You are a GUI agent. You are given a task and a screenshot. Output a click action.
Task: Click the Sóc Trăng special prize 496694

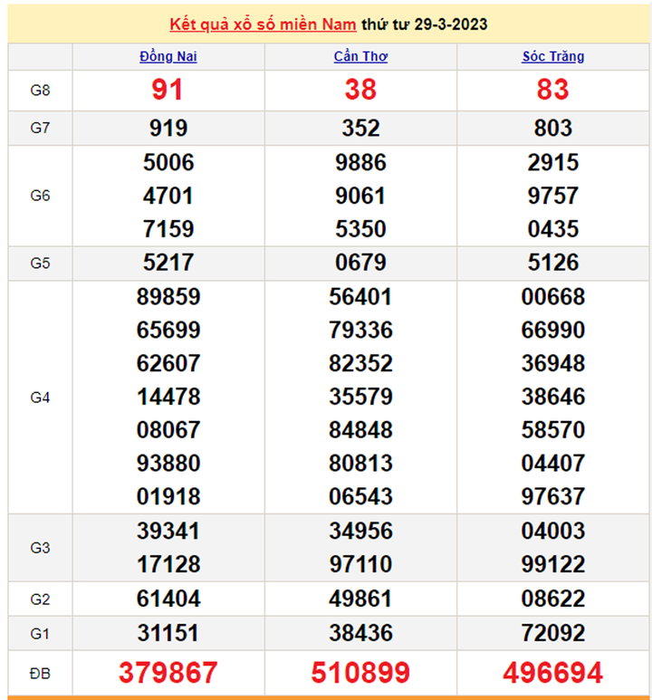[x=553, y=673]
